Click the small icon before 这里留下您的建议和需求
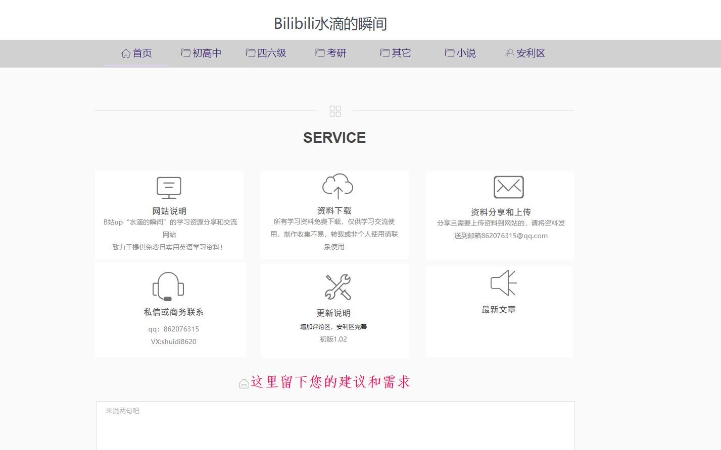Viewport: 721px width, 450px height. pos(244,384)
